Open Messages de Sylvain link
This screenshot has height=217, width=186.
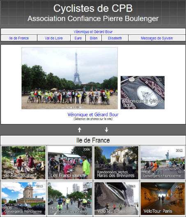157,38
